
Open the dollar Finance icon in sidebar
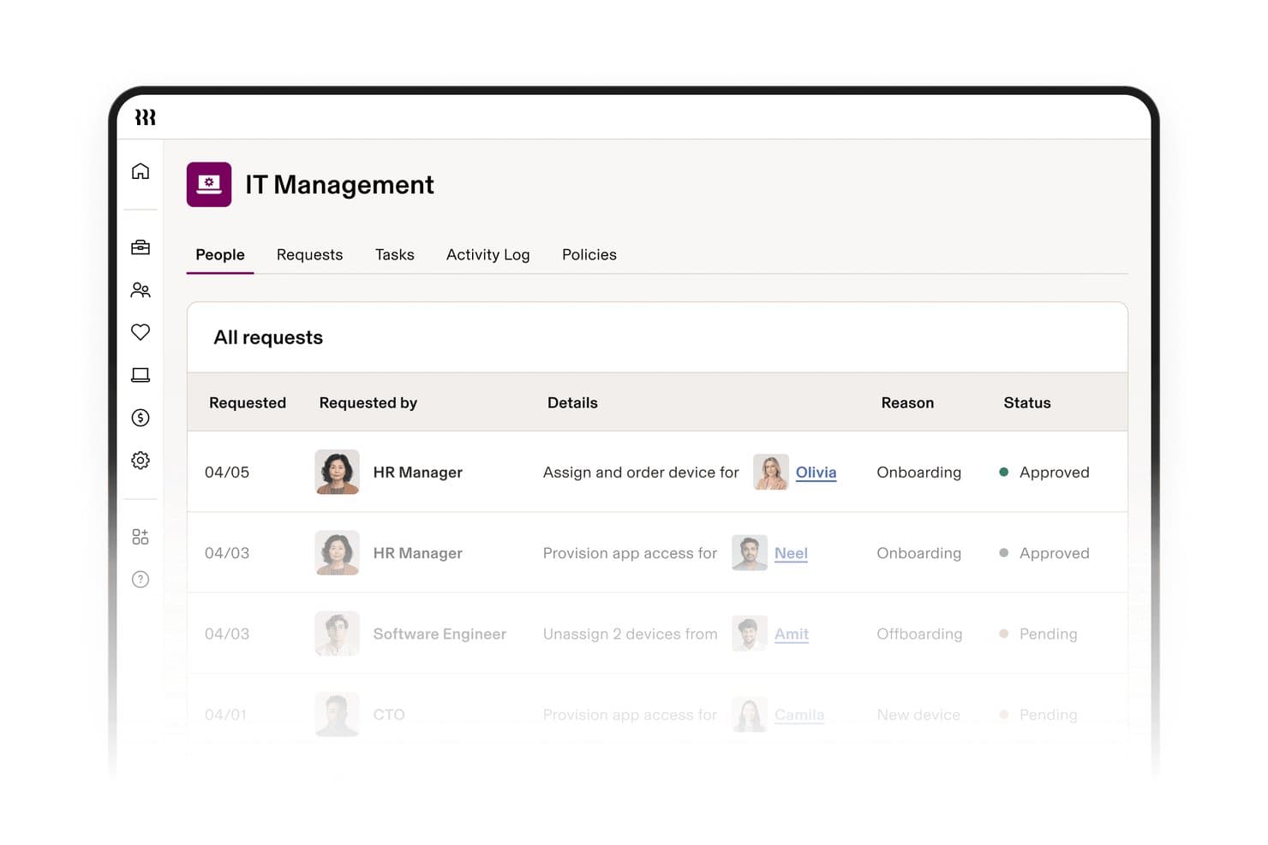(x=141, y=418)
